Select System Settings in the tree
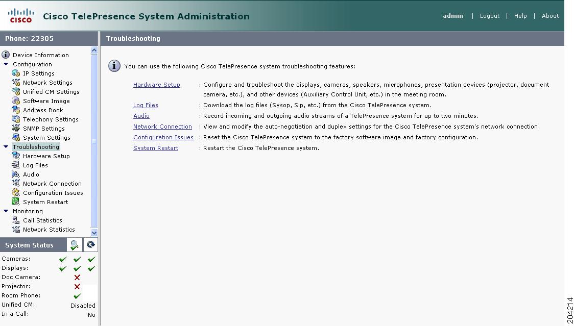 [x=46, y=138]
